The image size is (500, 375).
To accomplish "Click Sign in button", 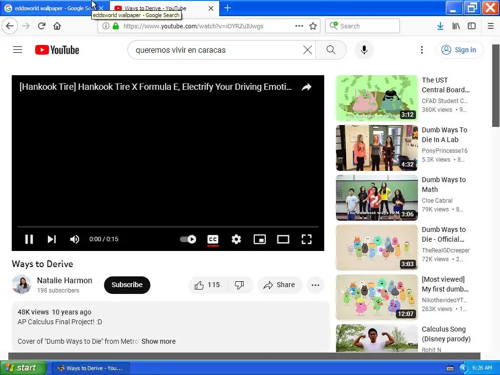I will (459, 50).
